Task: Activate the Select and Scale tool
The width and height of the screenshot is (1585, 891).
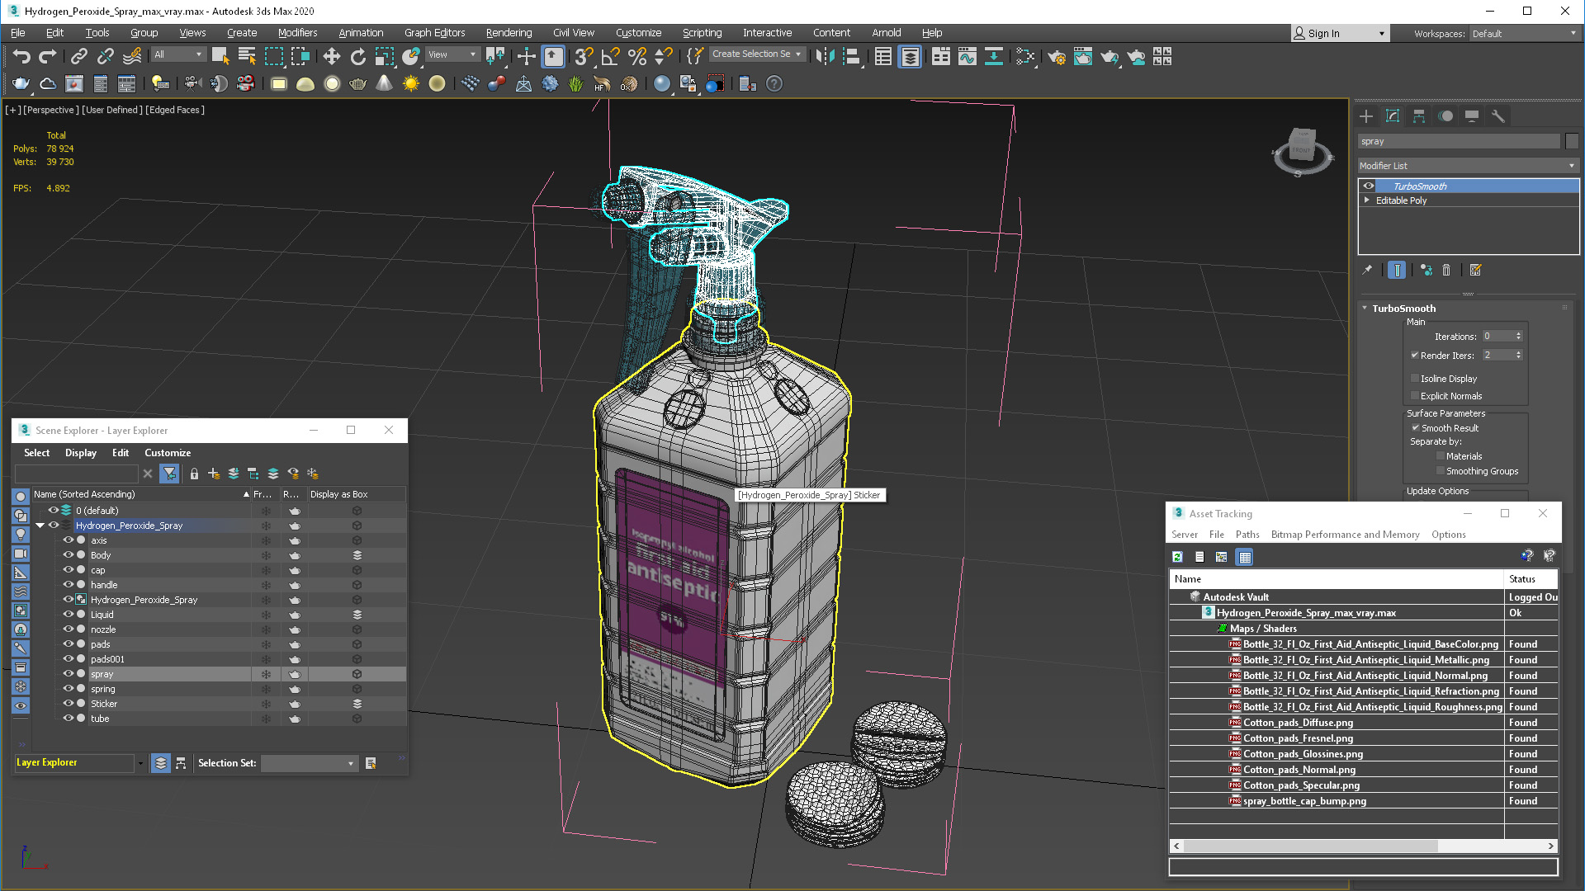Action: point(384,56)
